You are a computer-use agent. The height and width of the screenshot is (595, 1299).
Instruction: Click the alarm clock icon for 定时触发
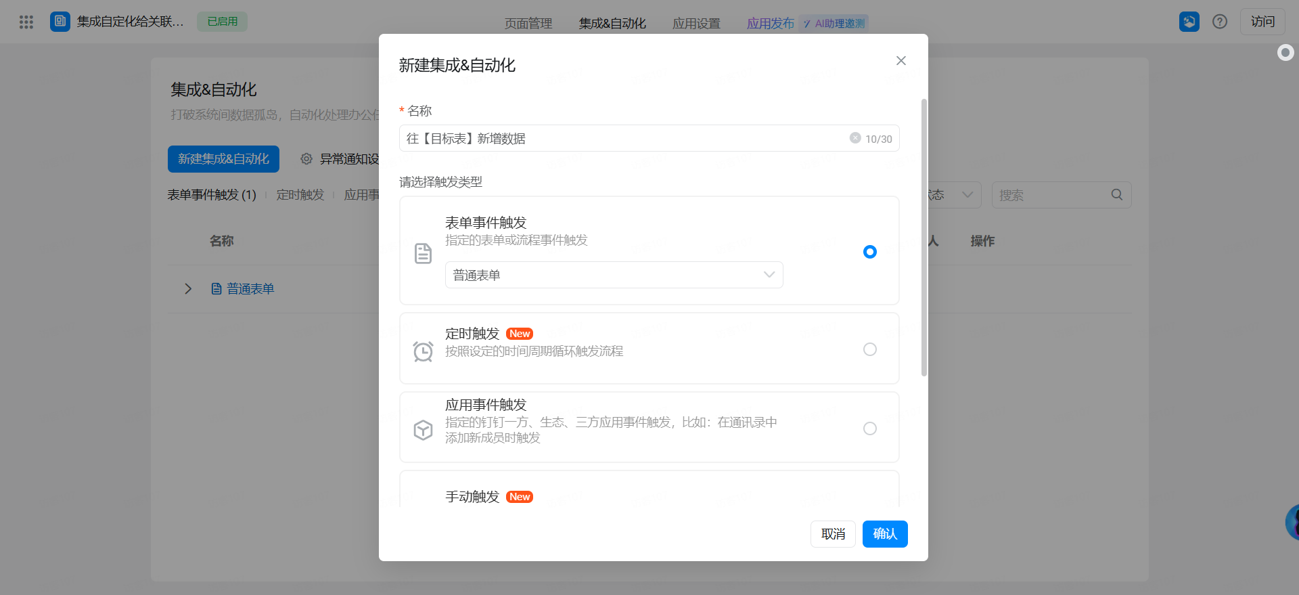(424, 351)
